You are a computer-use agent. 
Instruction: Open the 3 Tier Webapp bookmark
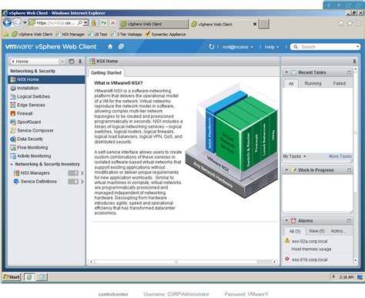(x=126, y=34)
